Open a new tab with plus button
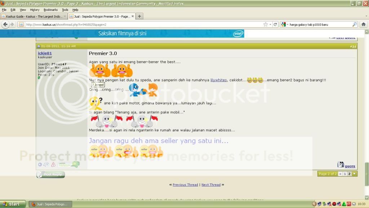The width and height of the screenshot is (369, 208). [139, 16]
